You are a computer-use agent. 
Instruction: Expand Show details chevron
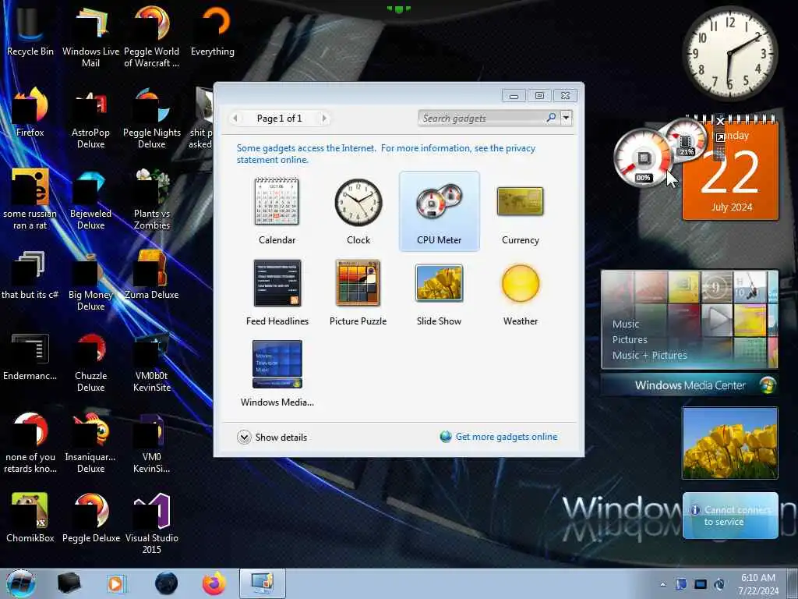click(244, 437)
